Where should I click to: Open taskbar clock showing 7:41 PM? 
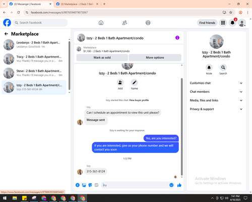coord(235,198)
